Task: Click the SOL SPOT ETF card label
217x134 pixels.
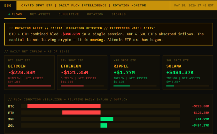Action: (x=177, y=60)
